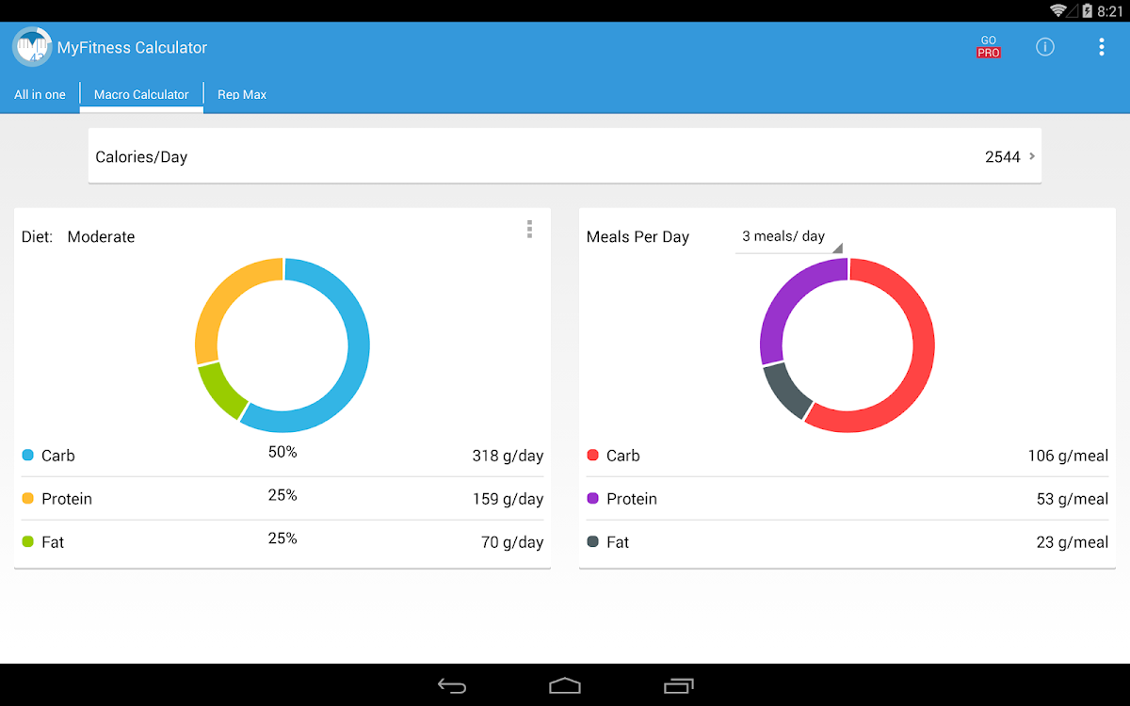Open the recent apps navigation icon
Screen dimensions: 1130x706
click(x=678, y=685)
